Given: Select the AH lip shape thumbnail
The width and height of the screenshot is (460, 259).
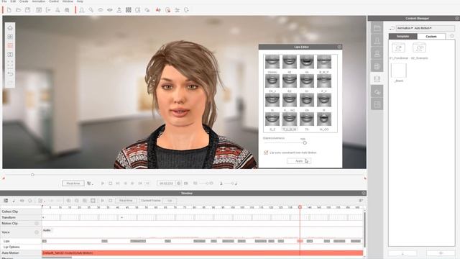Looking at the screenshot, I should [307, 62].
